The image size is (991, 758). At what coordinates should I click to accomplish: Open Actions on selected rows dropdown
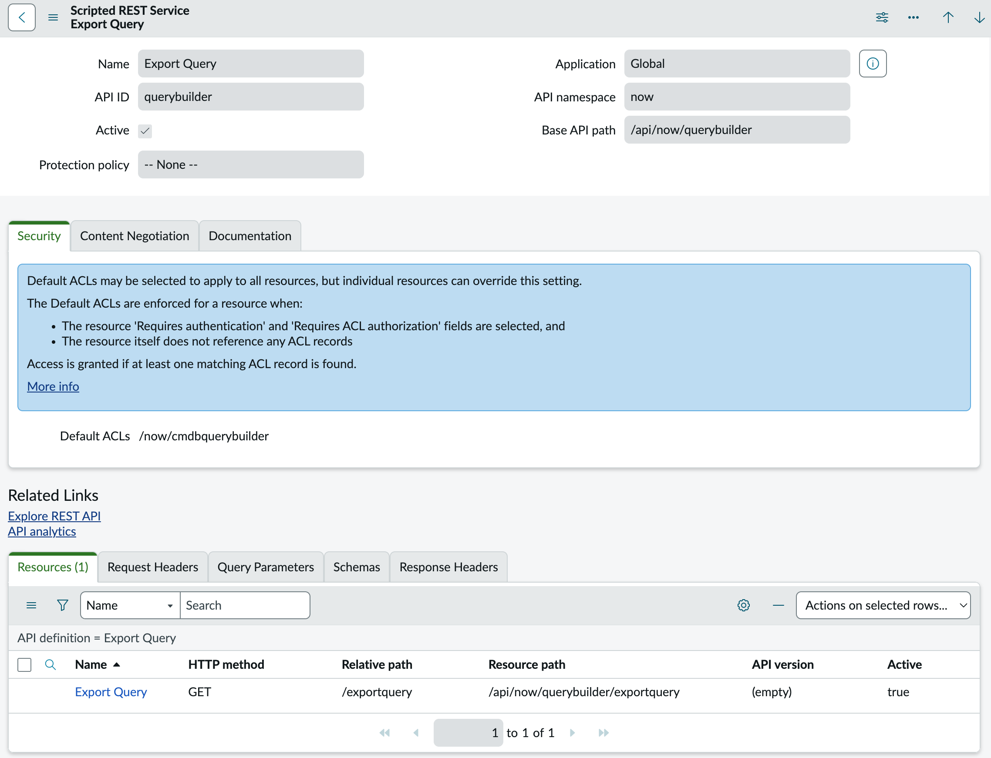point(883,605)
